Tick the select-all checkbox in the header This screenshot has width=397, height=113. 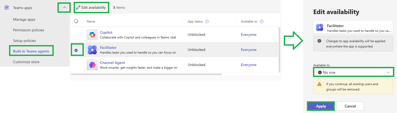click(x=76, y=21)
